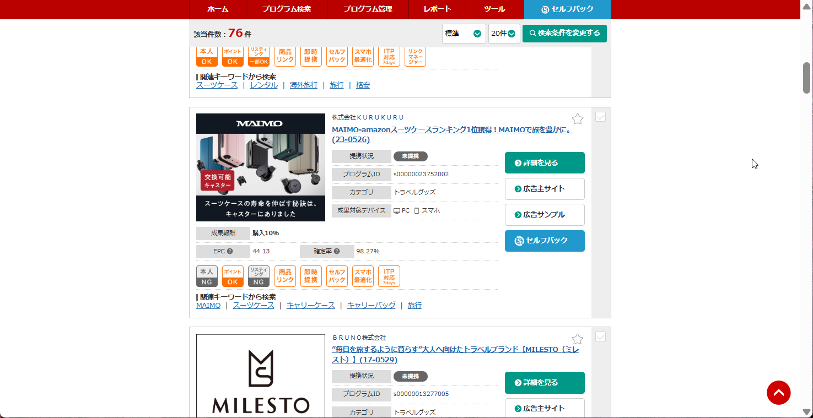Click the スーツケース keyword in top card
The height and width of the screenshot is (418, 813).
[217, 85]
